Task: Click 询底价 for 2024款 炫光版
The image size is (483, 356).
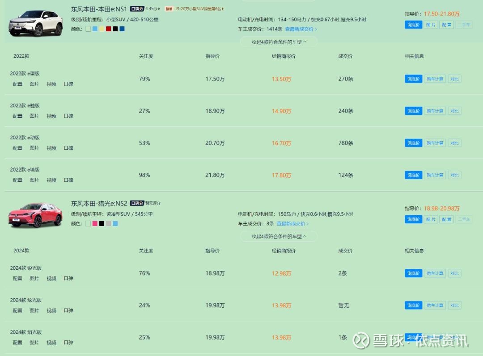Action: (x=413, y=305)
